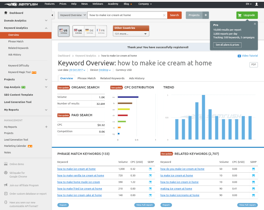
Task: Open SERP icon for vanilla ice cream keyword
Action: (150, 176)
